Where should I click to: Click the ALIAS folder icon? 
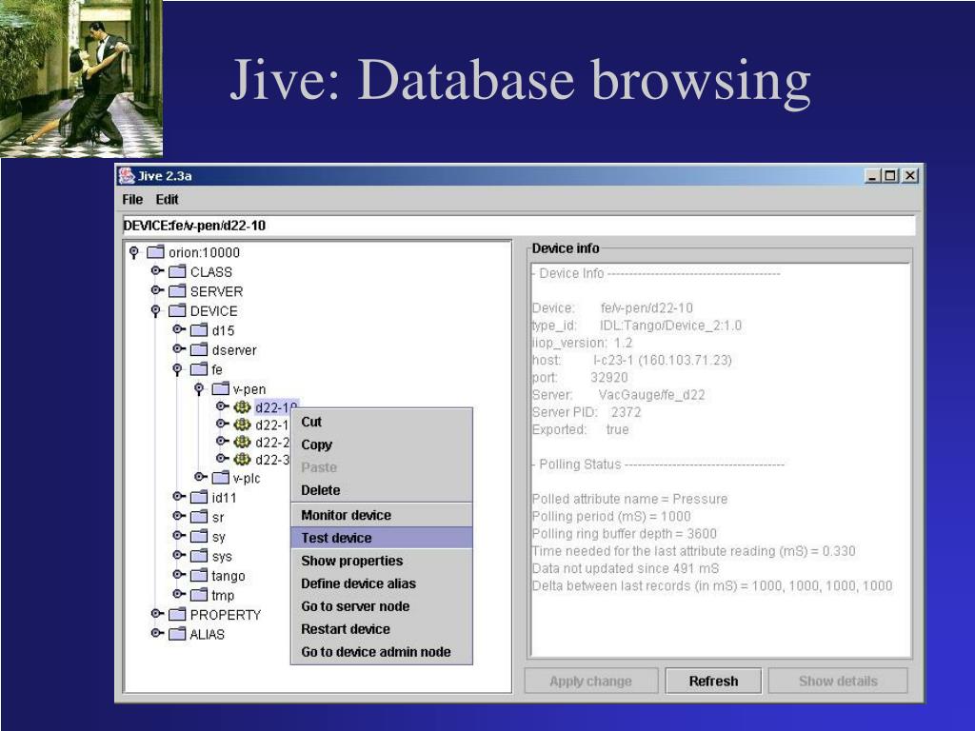pos(177,634)
